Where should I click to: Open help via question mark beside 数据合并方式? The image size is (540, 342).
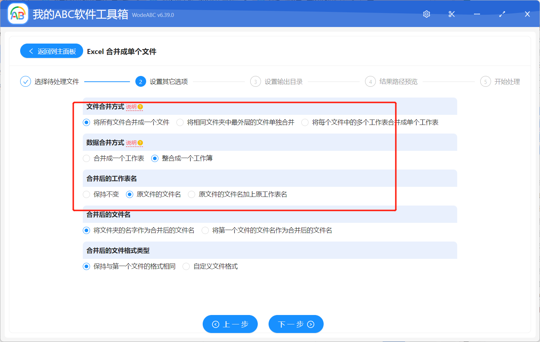(140, 143)
